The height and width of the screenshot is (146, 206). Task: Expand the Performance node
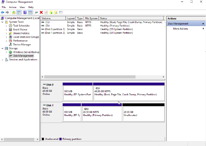pyautogui.click(x=6, y=41)
